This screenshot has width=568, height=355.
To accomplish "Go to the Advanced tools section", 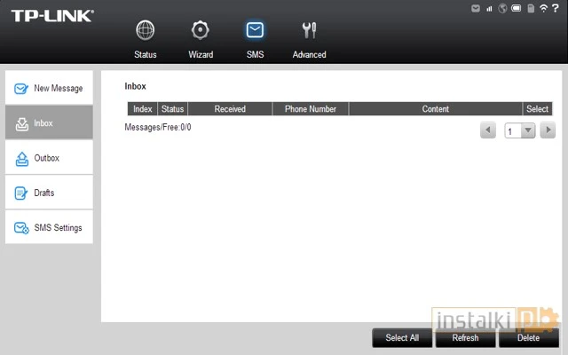I will [x=309, y=39].
